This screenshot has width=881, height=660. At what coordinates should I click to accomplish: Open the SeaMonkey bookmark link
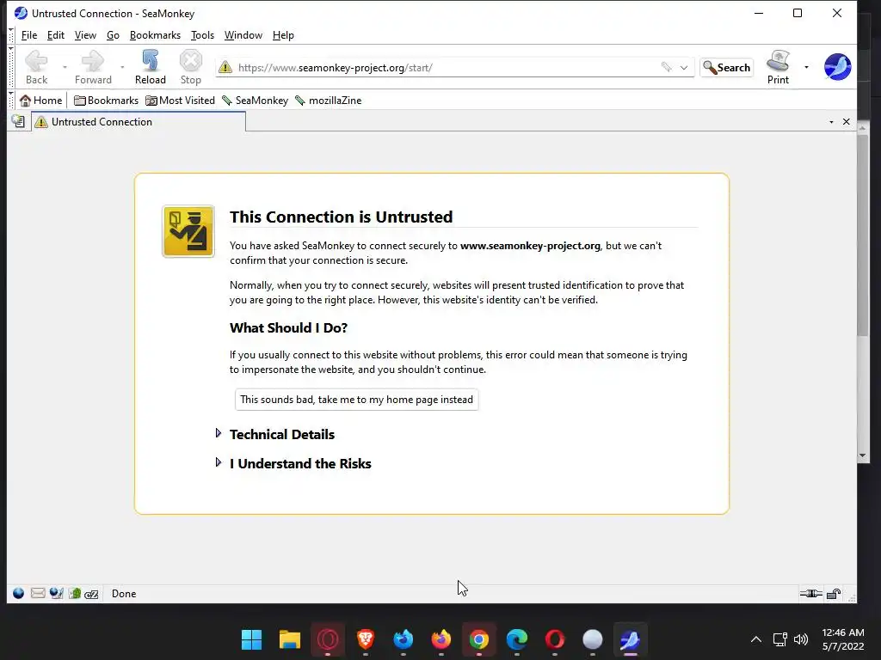click(255, 101)
